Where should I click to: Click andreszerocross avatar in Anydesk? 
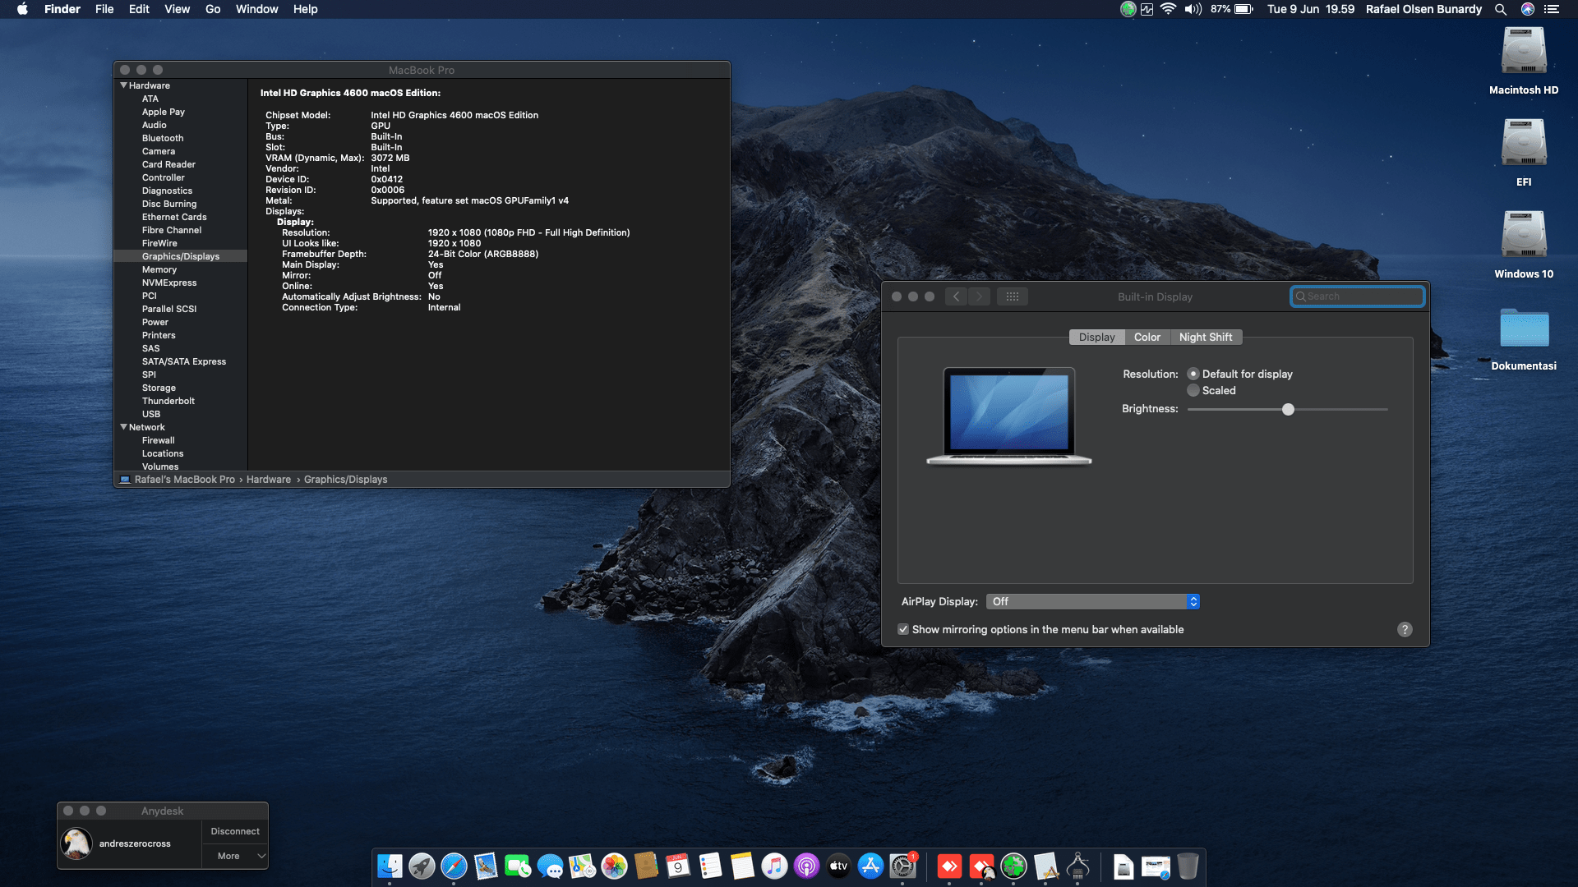pyautogui.click(x=76, y=843)
